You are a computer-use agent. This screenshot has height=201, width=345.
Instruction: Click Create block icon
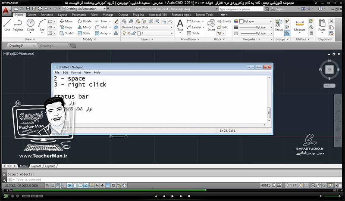(x=224, y=22)
